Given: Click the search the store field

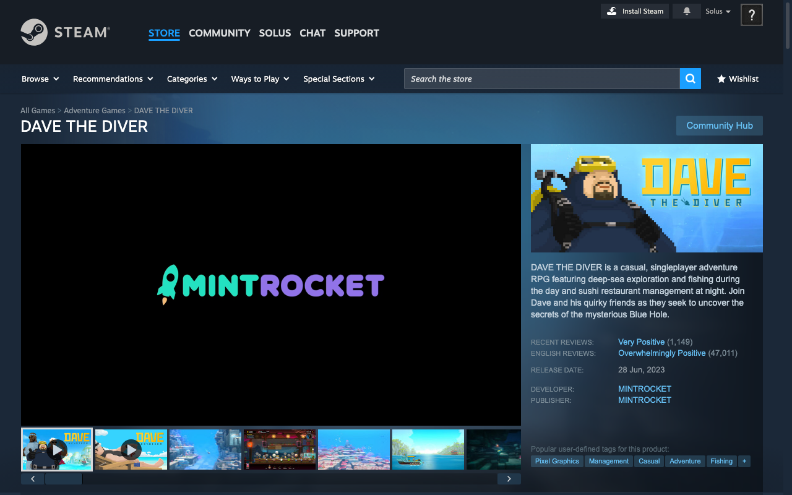Looking at the screenshot, I should pos(541,79).
